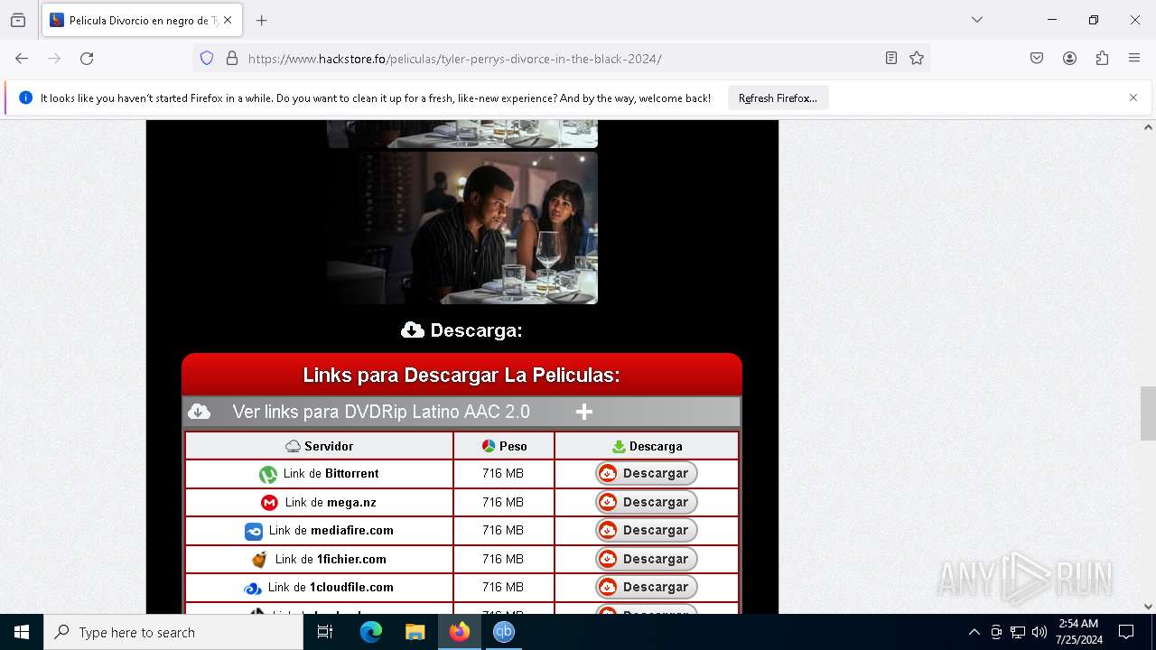1156x650 pixels.
Task: List all tabs dropdown arrow
Action: click(977, 20)
